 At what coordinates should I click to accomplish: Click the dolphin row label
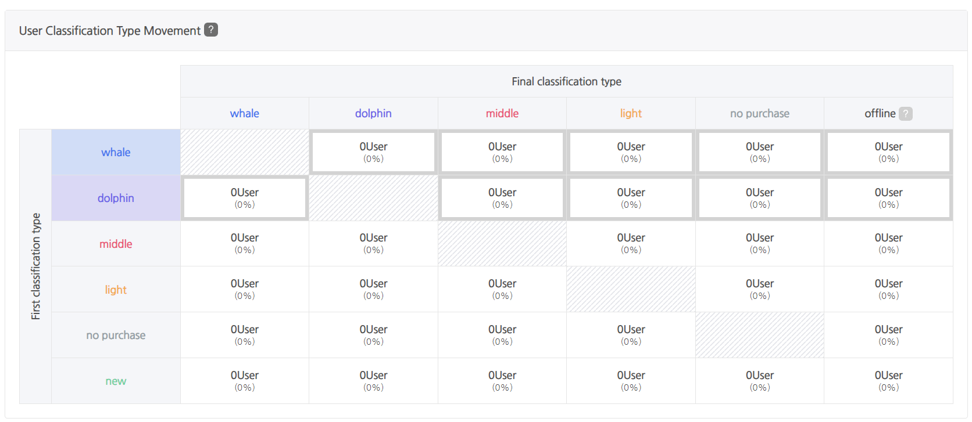[116, 198]
